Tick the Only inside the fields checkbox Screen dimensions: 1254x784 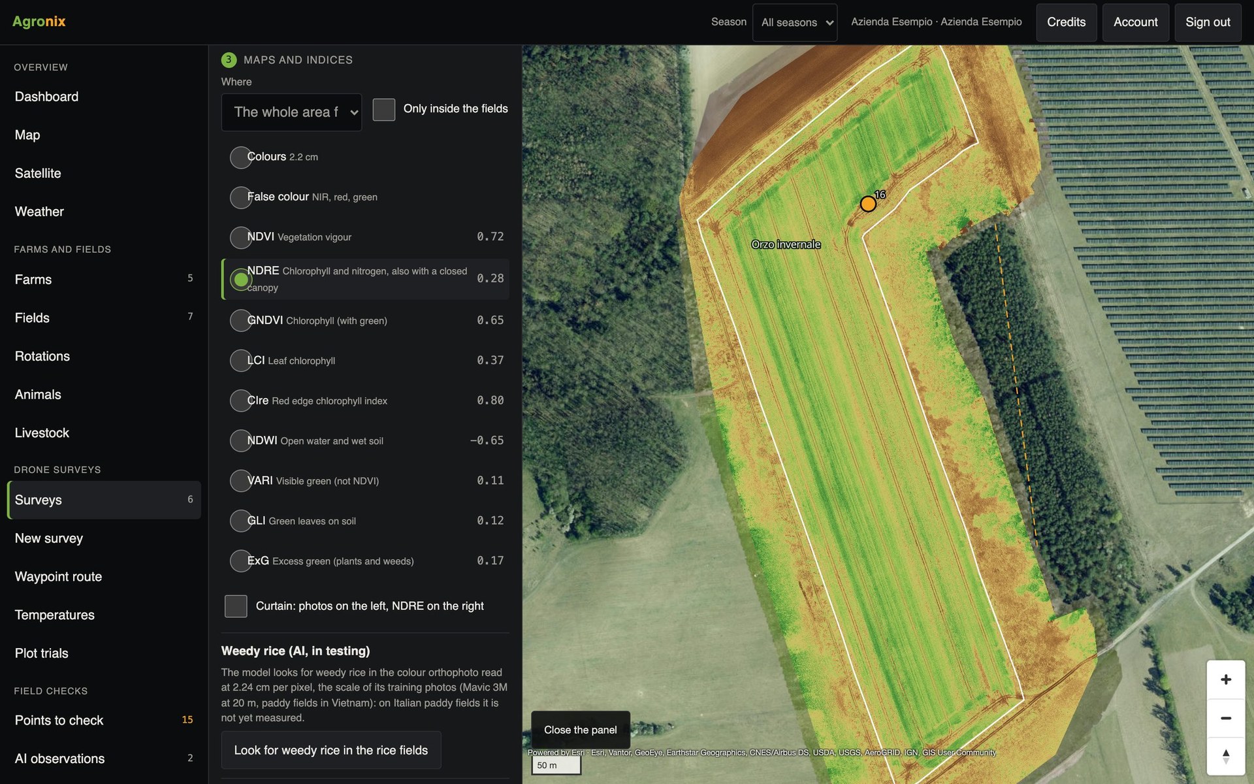click(384, 109)
